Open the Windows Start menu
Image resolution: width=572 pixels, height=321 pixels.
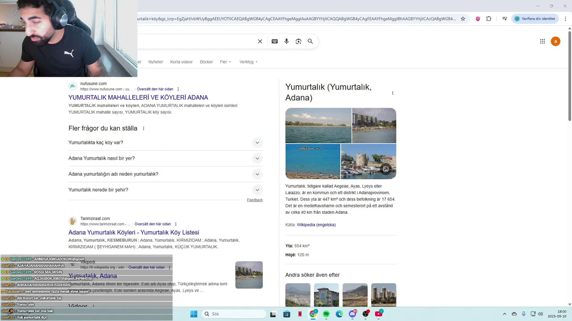click(x=193, y=314)
